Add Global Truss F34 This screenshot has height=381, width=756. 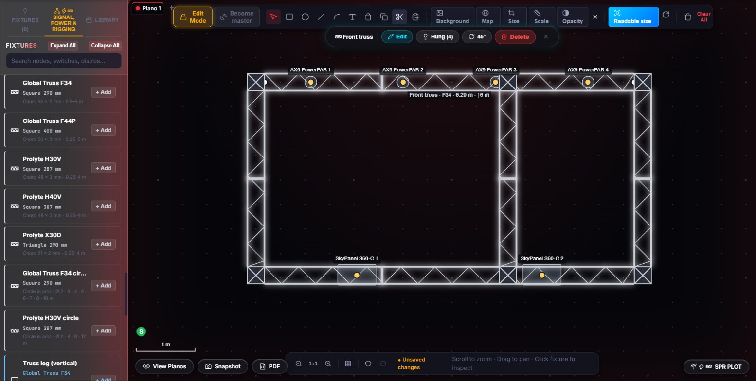pyautogui.click(x=103, y=92)
